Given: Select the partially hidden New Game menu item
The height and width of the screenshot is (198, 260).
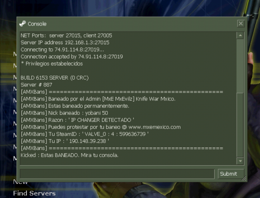Looking at the screenshot, I should (x=20, y=183).
